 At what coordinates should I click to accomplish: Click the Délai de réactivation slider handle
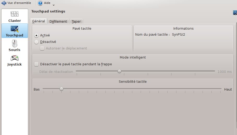pyautogui.click(x=119, y=71)
